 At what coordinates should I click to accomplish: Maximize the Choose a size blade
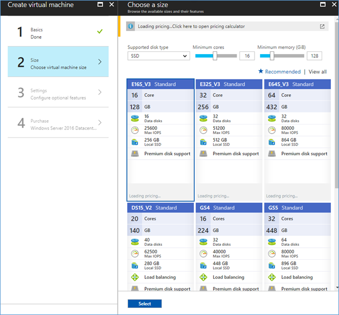click(x=323, y=4)
